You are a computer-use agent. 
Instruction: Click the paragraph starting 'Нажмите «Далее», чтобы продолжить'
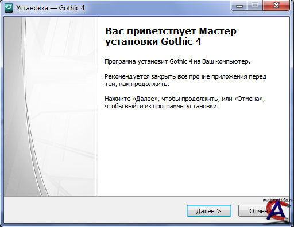[x=185, y=103]
